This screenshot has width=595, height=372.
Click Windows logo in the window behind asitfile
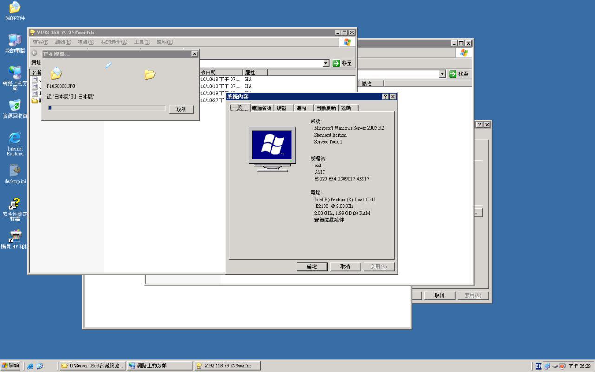pyautogui.click(x=463, y=53)
